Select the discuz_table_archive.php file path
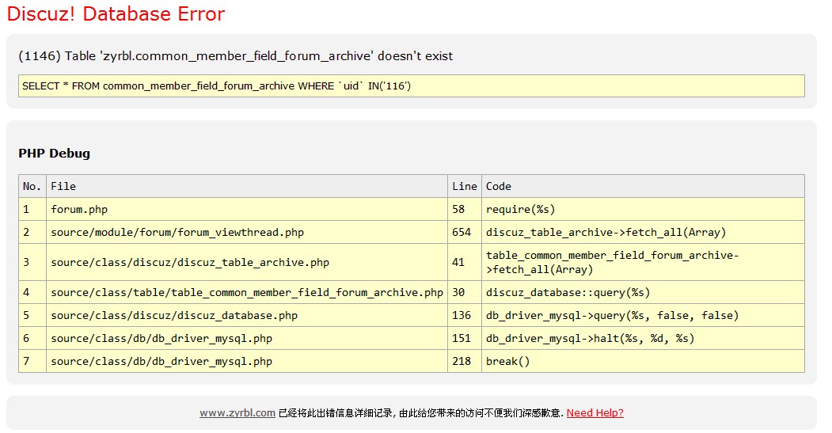 pyautogui.click(x=190, y=262)
